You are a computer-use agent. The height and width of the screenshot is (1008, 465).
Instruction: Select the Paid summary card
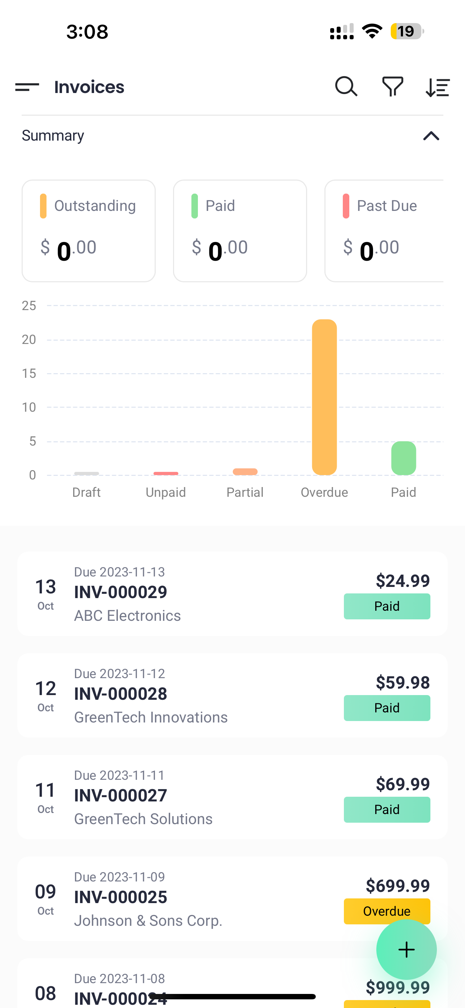(240, 231)
